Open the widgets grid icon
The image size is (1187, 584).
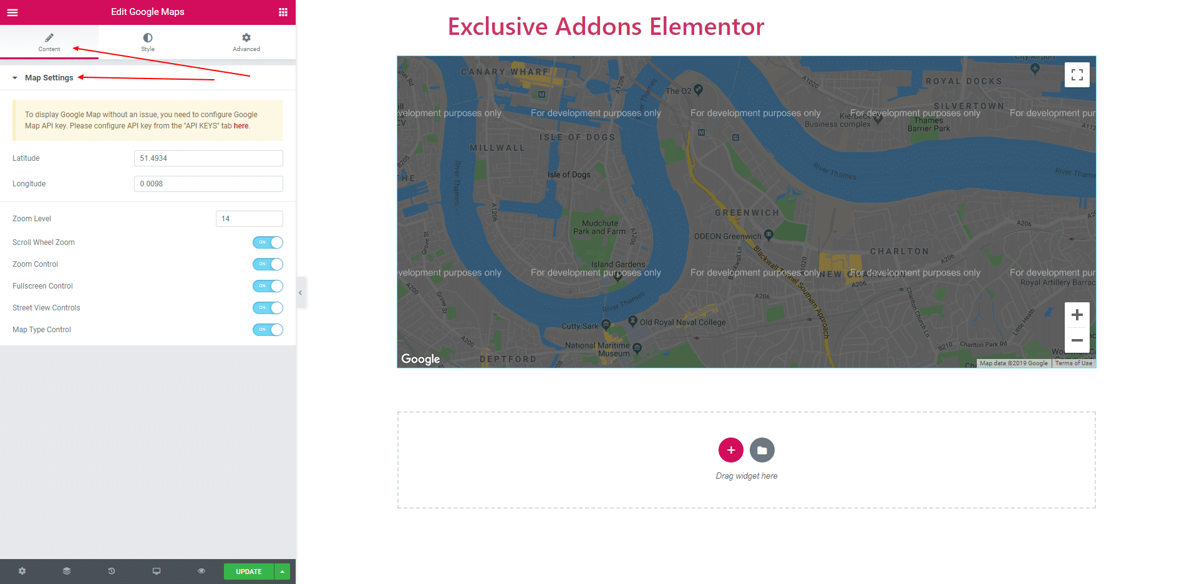point(283,12)
